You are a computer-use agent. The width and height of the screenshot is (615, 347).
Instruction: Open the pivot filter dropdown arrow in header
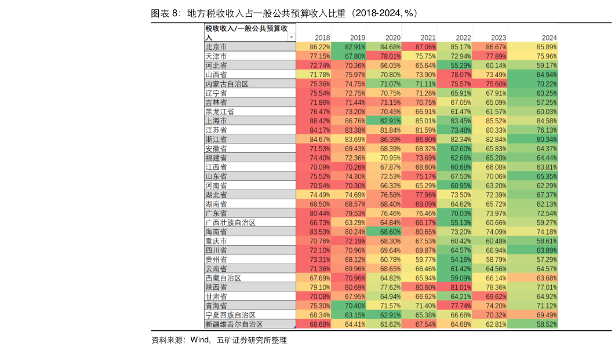pos(291,37)
